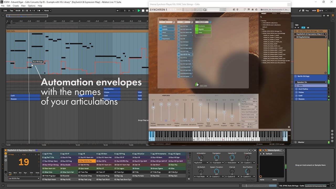Select the Sustain category
The image size is (336, 189).
167,29
